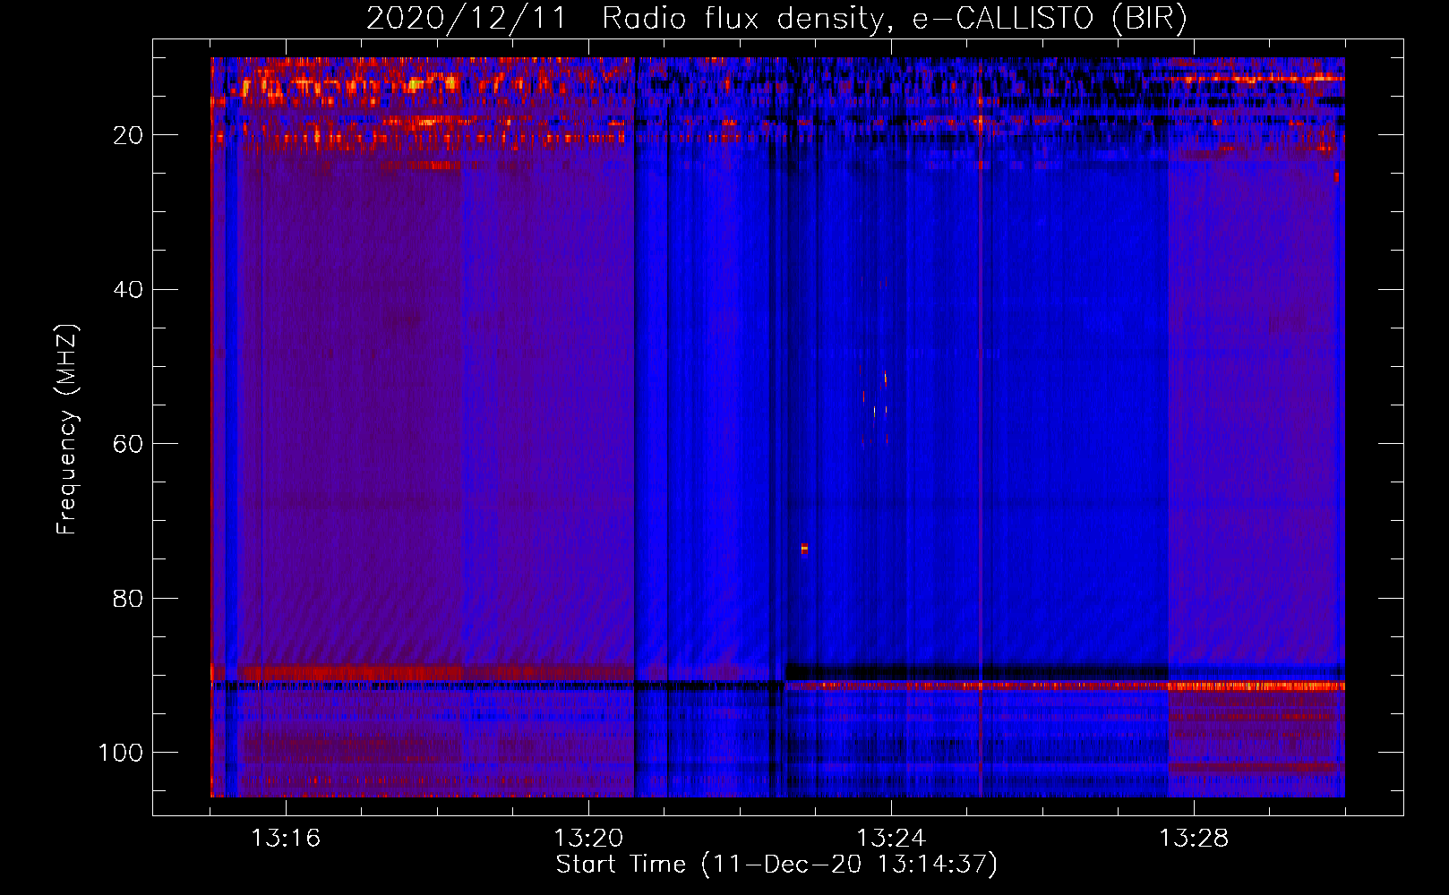The height and width of the screenshot is (895, 1449).
Task: Click the 100 frequency tick label
Action: click(121, 753)
